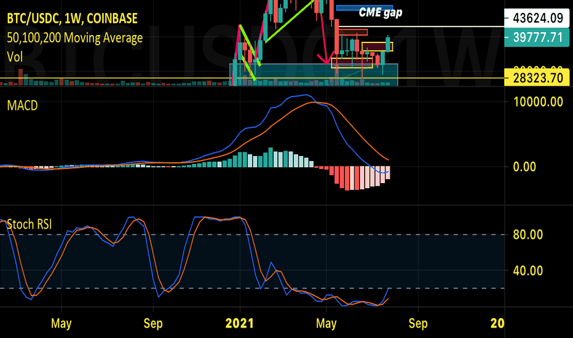
Task: Click the latest green weekly candle
Action: [x=388, y=44]
